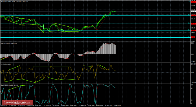Select the CCI(14) indicator label
The height and width of the screenshot is (107, 196).
click(x=4, y=64)
